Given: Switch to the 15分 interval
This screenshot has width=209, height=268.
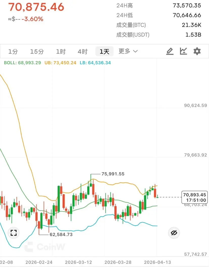Looking at the screenshot, I should coord(37,51).
